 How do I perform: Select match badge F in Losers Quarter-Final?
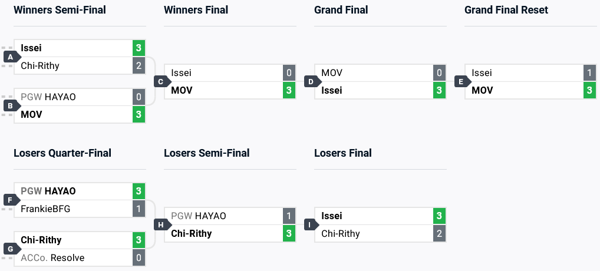point(10,200)
